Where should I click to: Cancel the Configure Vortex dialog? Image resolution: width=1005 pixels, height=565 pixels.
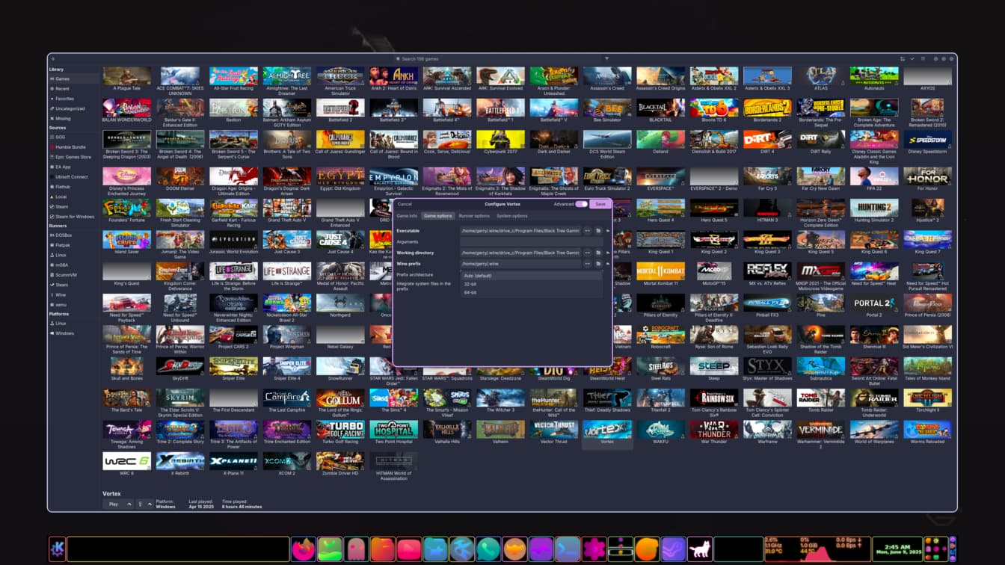pyautogui.click(x=405, y=204)
